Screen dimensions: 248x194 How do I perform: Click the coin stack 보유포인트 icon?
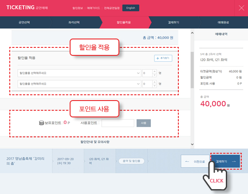click(41, 123)
